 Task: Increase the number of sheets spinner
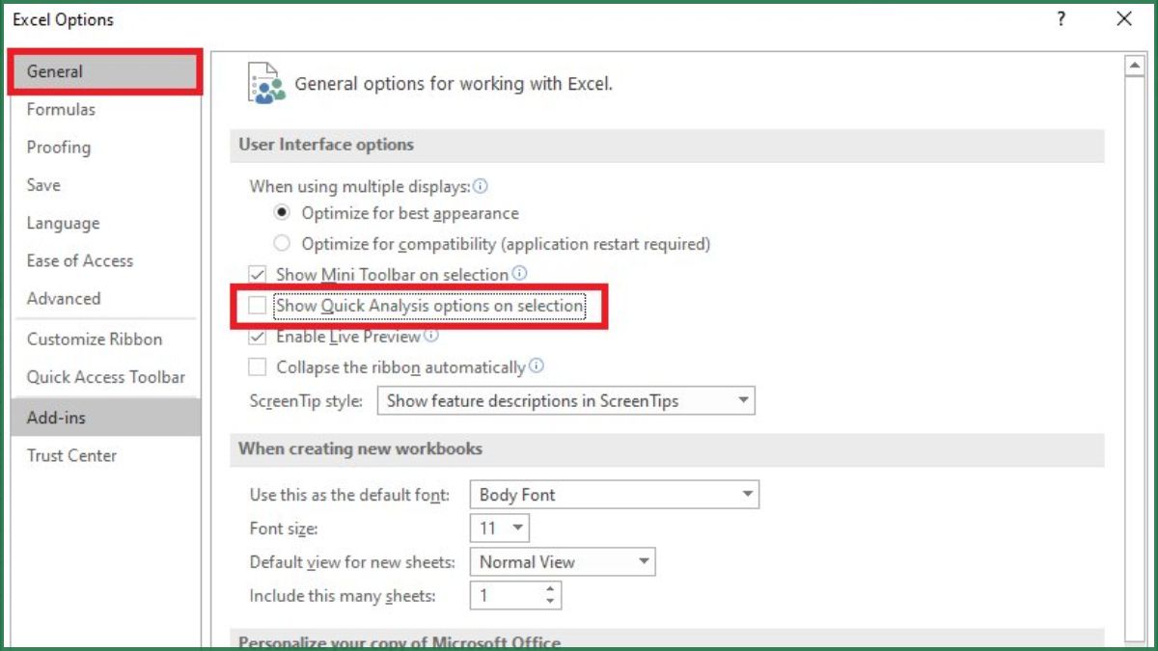(x=550, y=589)
